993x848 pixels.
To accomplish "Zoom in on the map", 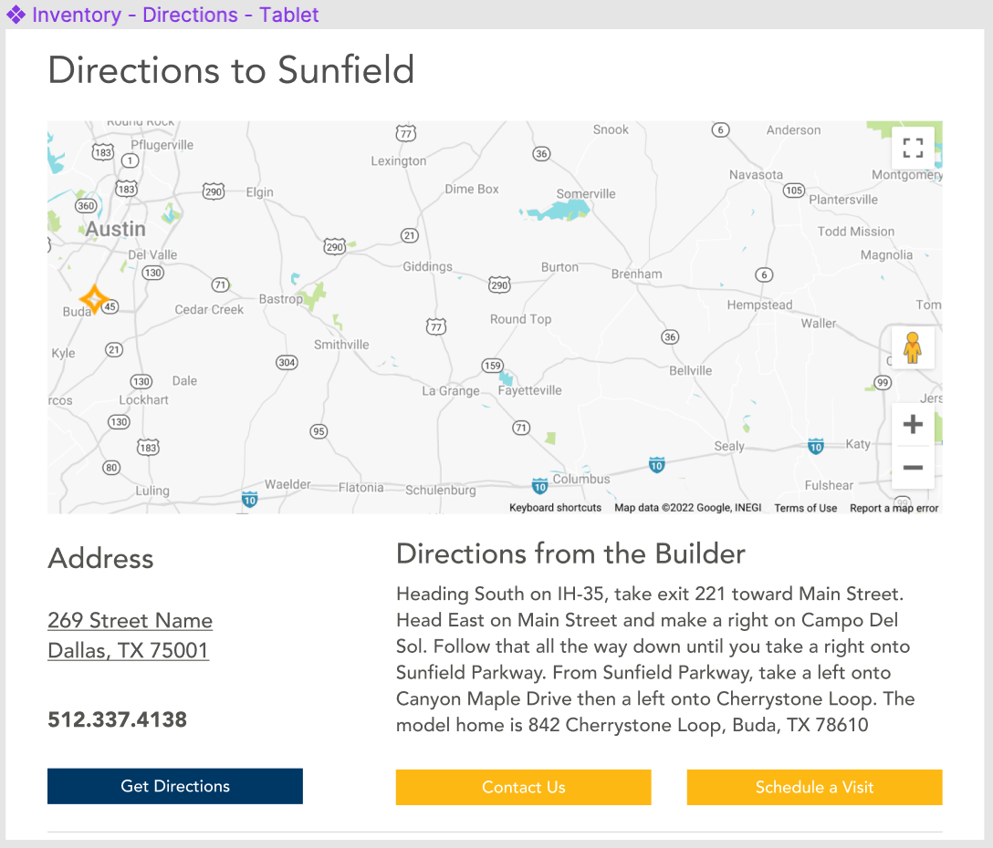I will pyautogui.click(x=913, y=425).
